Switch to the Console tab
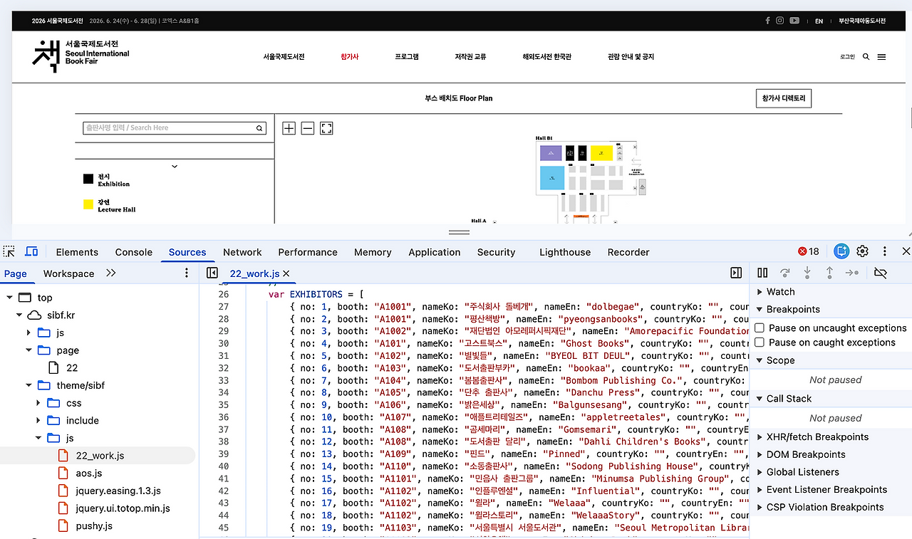The image size is (912, 539). [x=134, y=252]
